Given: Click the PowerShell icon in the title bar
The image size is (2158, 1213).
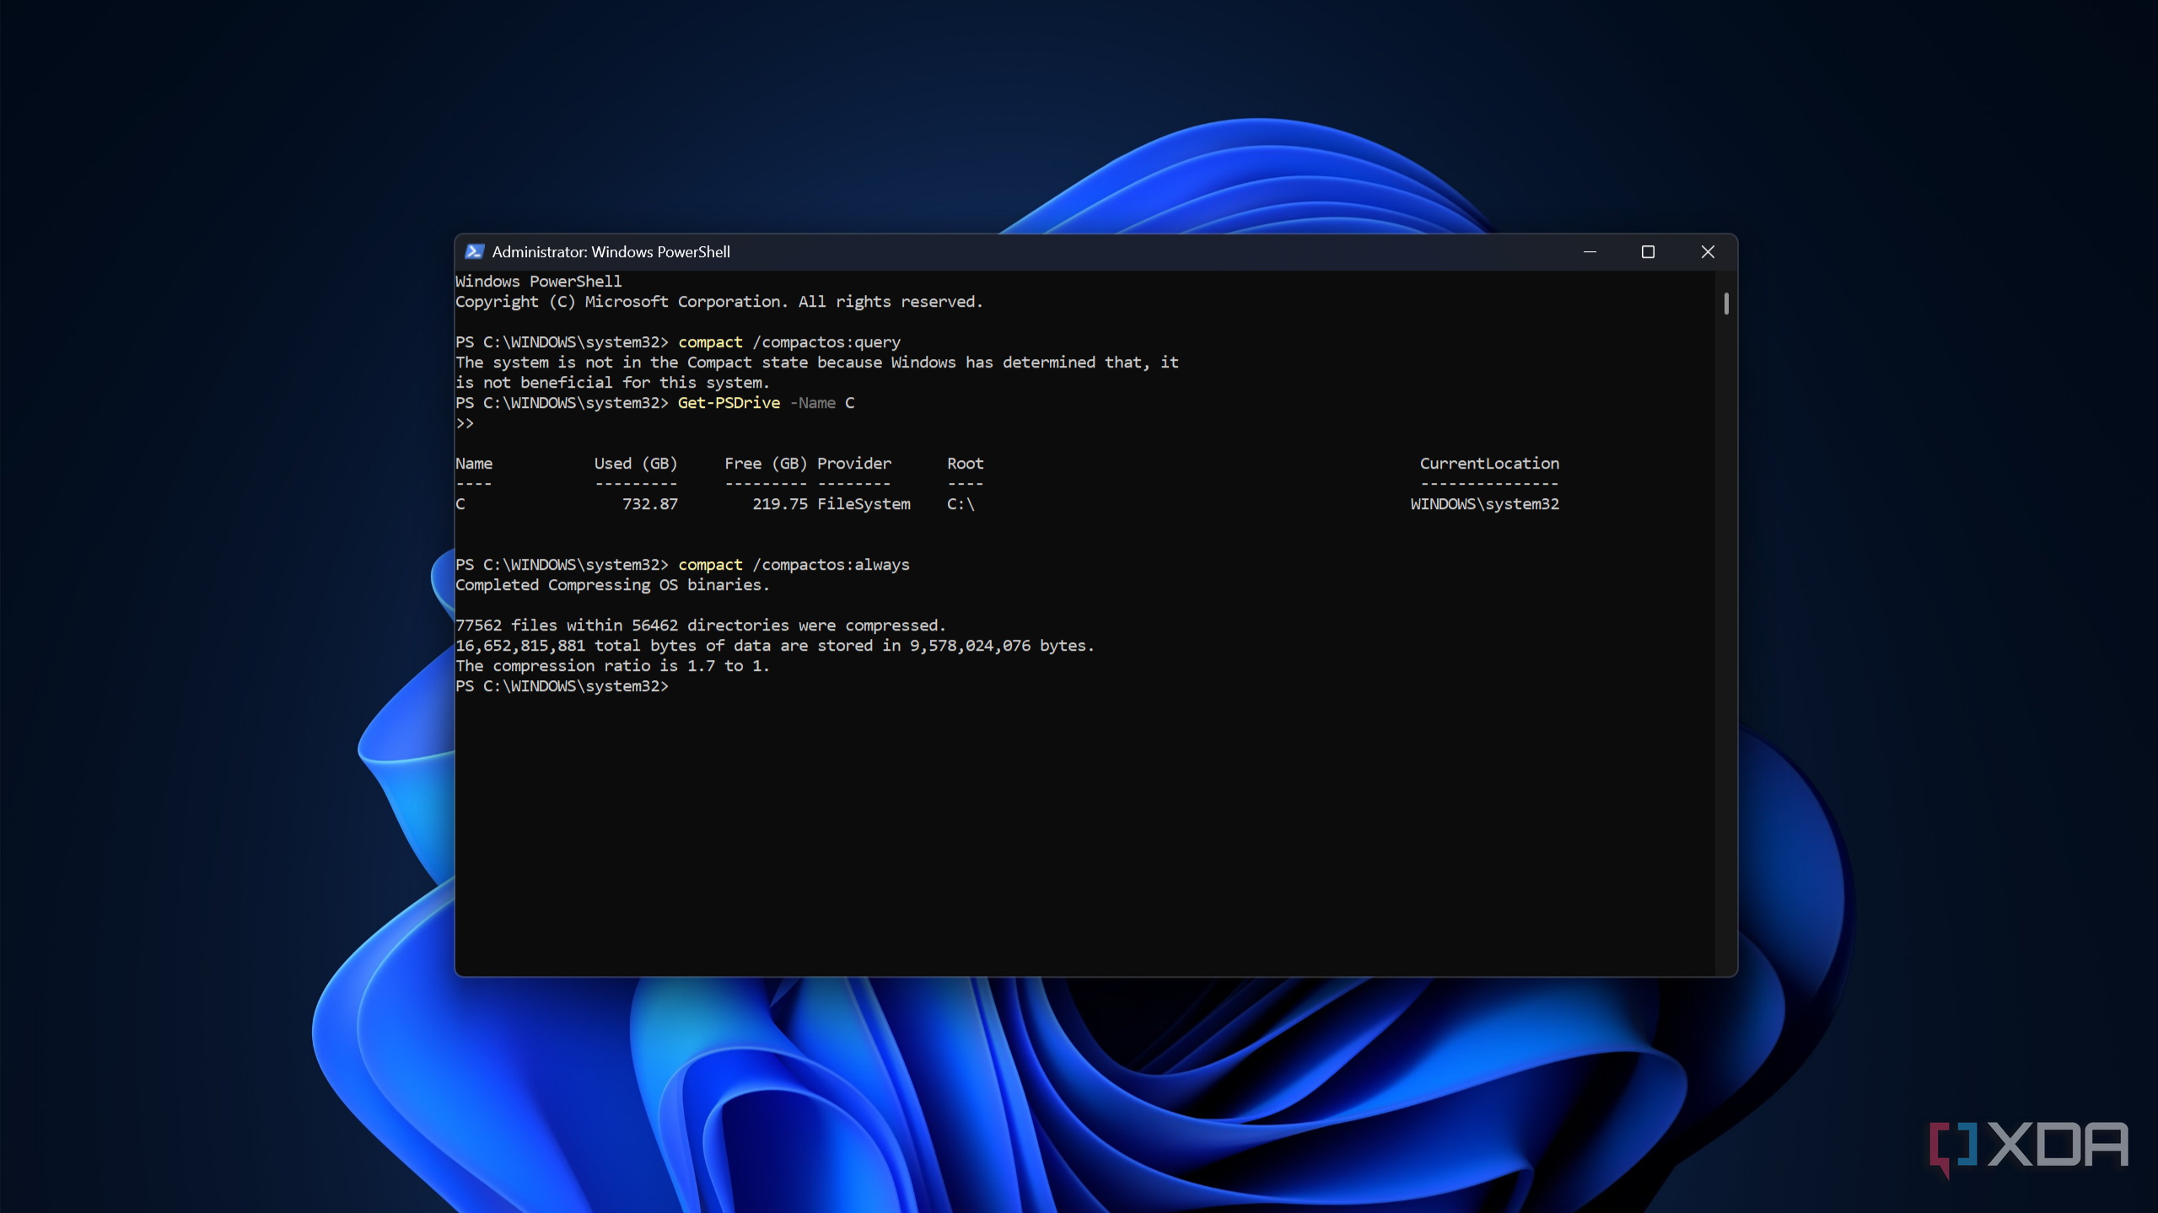Looking at the screenshot, I should click(x=475, y=252).
